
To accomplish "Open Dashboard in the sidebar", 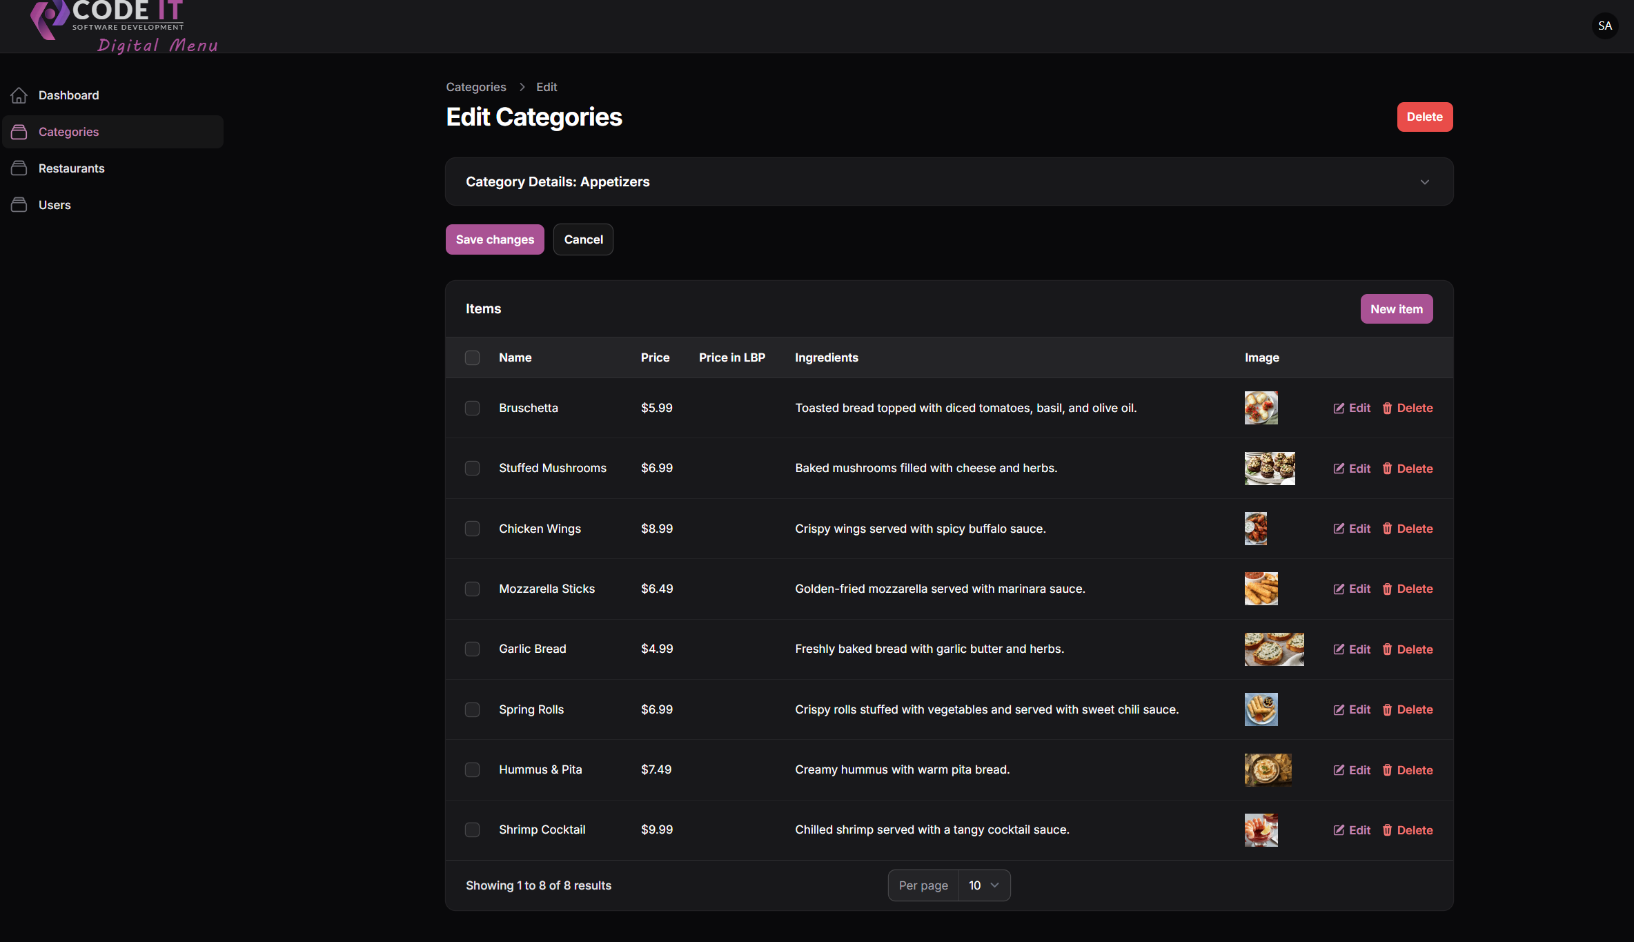I will coord(113,95).
